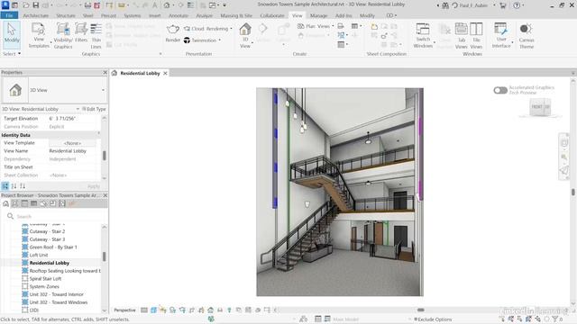Toggle Thin Lines display
Screen dimensions: 577x324
tap(96, 35)
